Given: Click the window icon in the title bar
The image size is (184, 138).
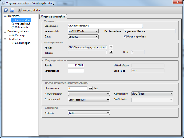Looking at the screenshot, I should tap(4, 3).
